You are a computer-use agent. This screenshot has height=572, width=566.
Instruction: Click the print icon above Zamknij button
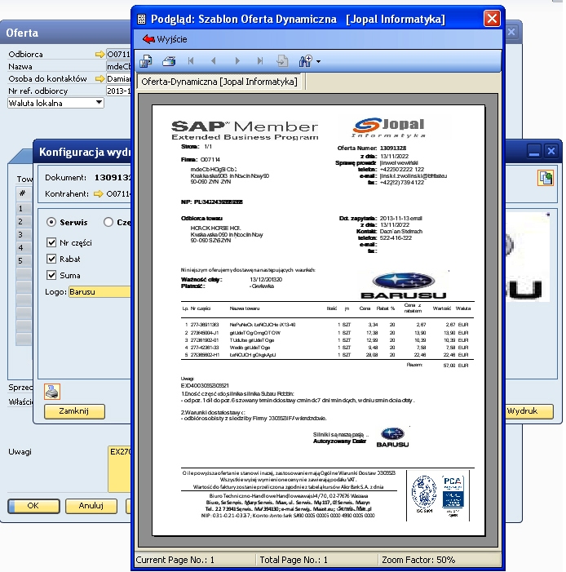tap(52, 392)
